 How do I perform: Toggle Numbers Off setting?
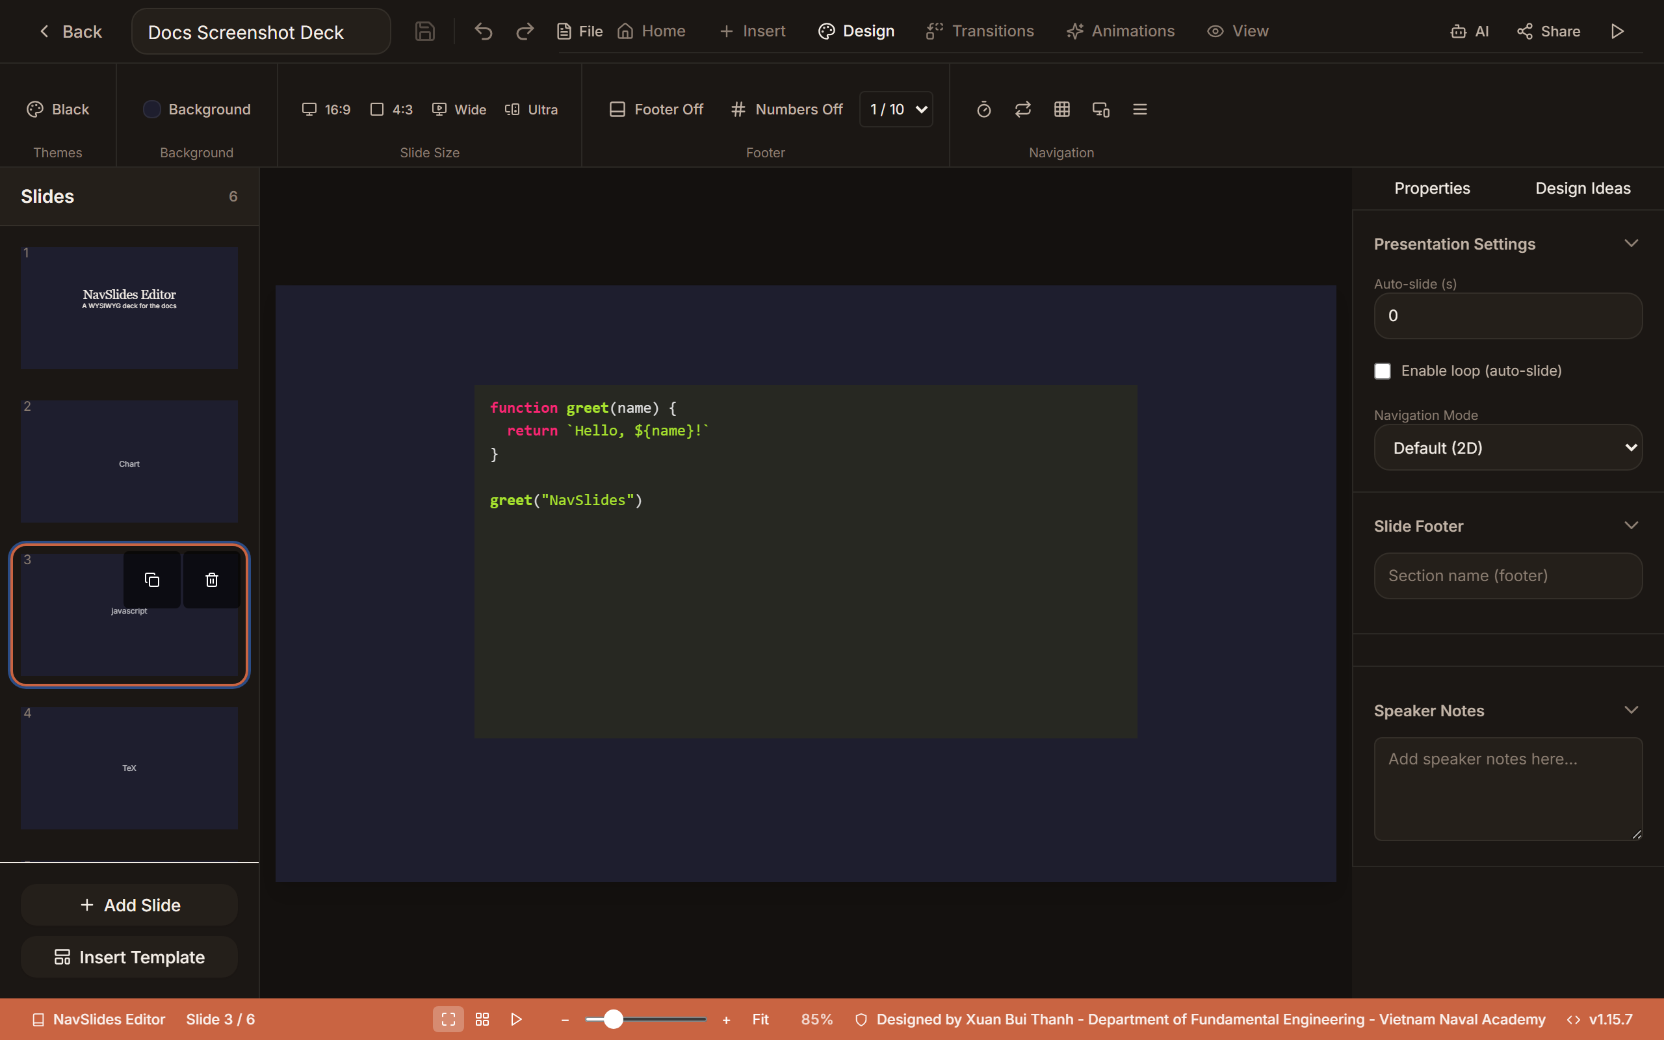(x=786, y=109)
